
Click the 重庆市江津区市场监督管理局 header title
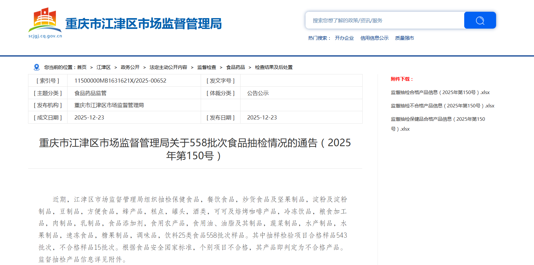(x=143, y=24)
